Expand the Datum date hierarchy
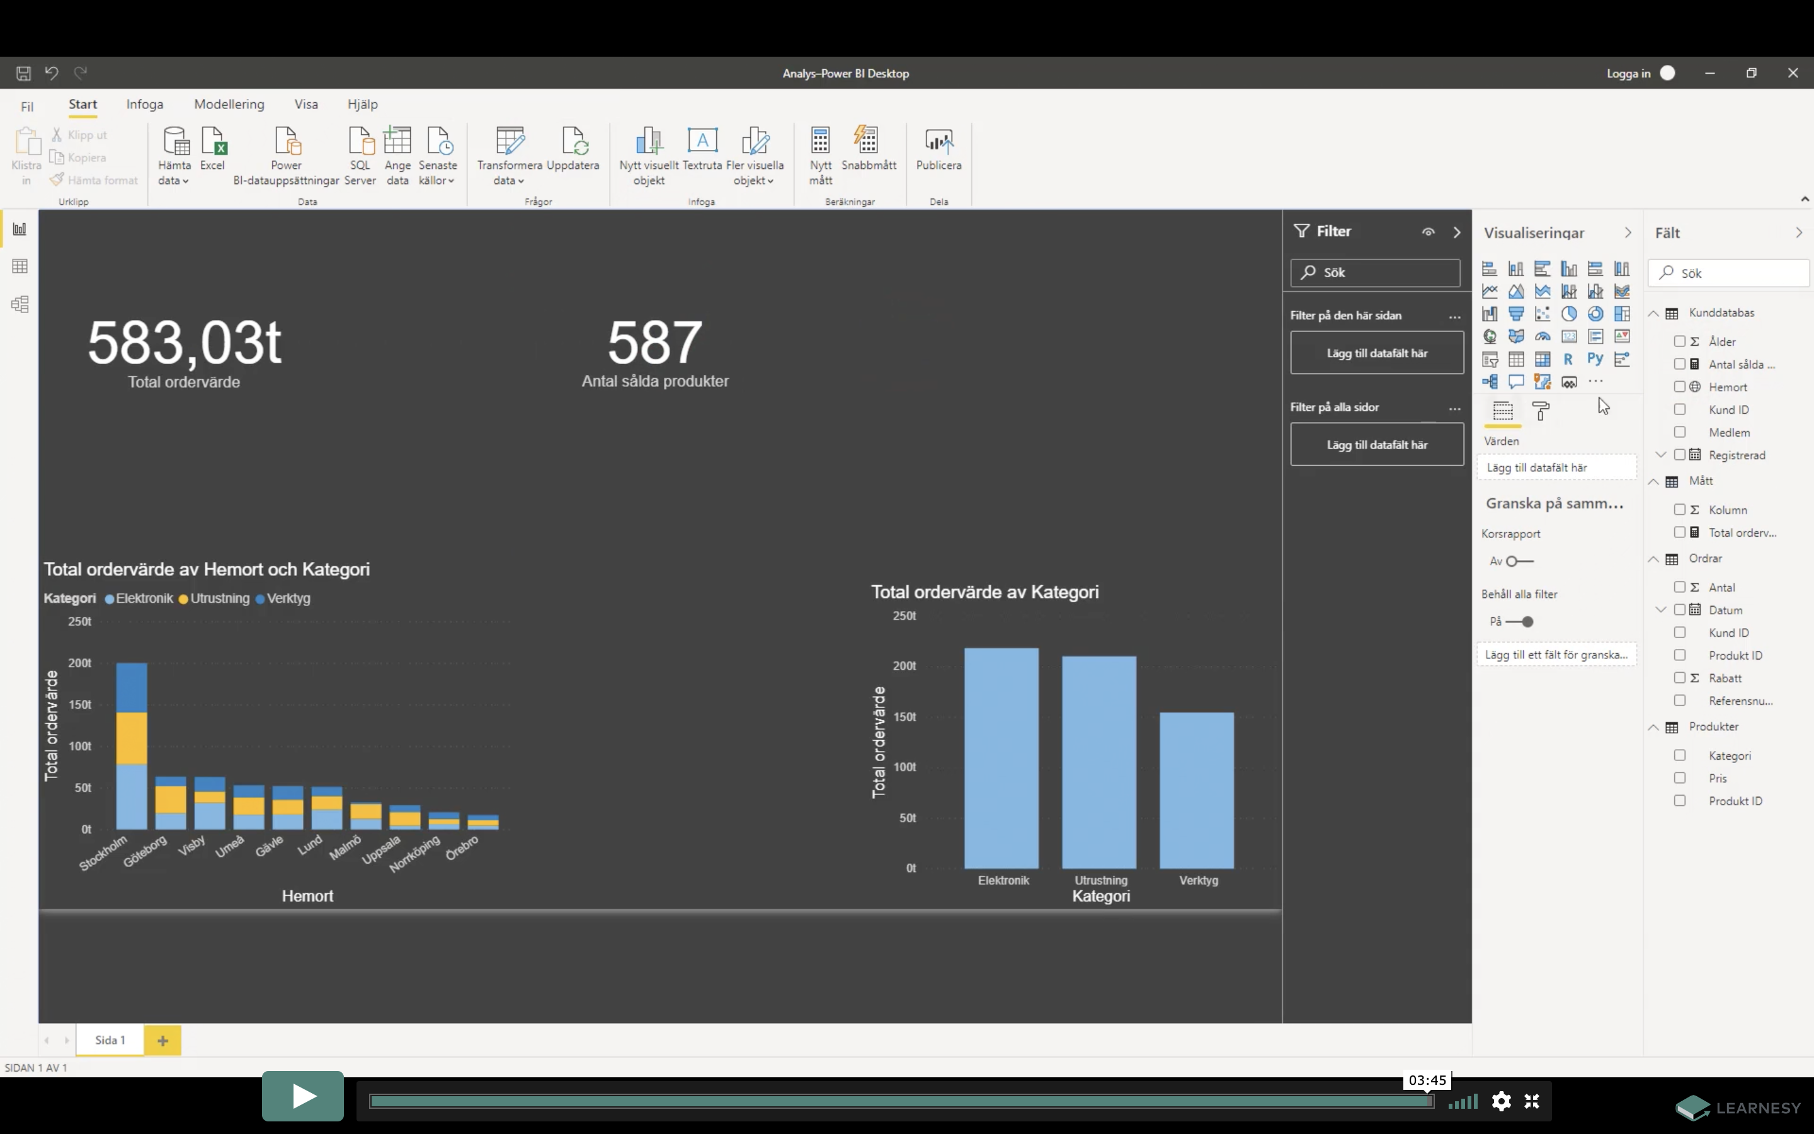1814x1134 pixels. (x=1661, y=609)
